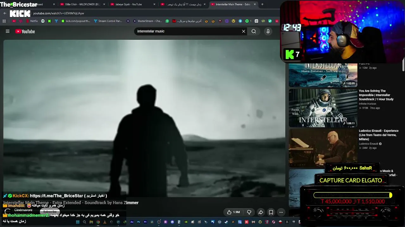This screenshot has height=227, width=405.
Task: Close the Interstellar Main Theme tab
Action: point(255,4)
